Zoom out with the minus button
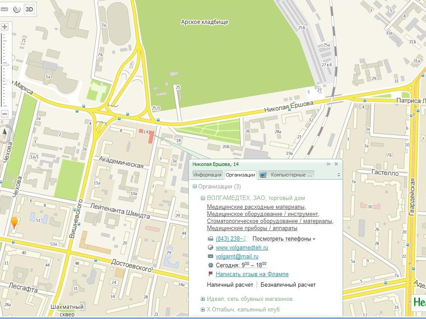 pos(5,114)
